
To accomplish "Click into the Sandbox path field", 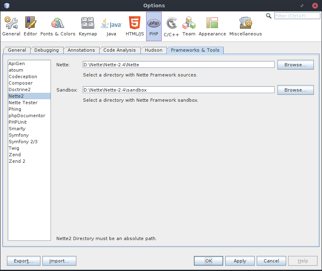I will click(179, 90).
